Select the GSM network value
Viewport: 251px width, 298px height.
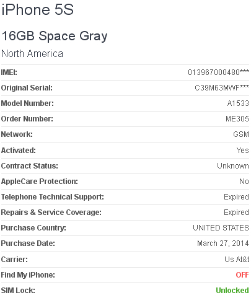pyautogui.click(x=241, y=134)
